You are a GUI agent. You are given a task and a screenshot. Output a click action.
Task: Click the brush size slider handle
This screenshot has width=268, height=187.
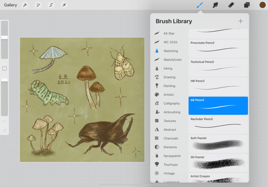pyautogui.click(x=4, y=37)
